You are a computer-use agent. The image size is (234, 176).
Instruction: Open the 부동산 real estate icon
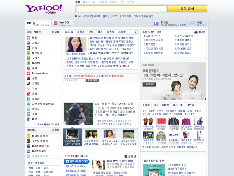point(28,99)
